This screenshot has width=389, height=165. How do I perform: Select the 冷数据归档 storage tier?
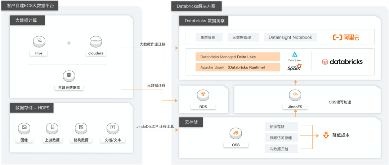[x=281, y=149]
